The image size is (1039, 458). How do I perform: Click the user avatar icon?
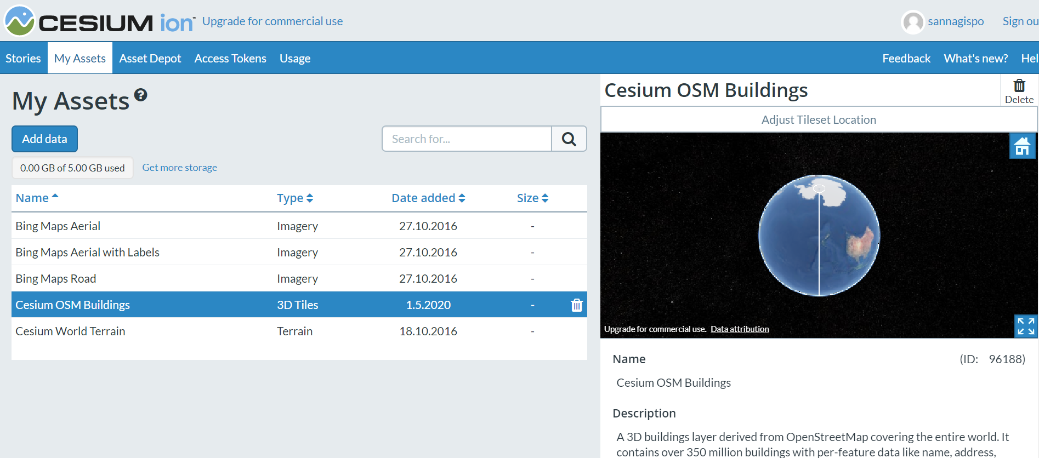(x=913, y=22)
